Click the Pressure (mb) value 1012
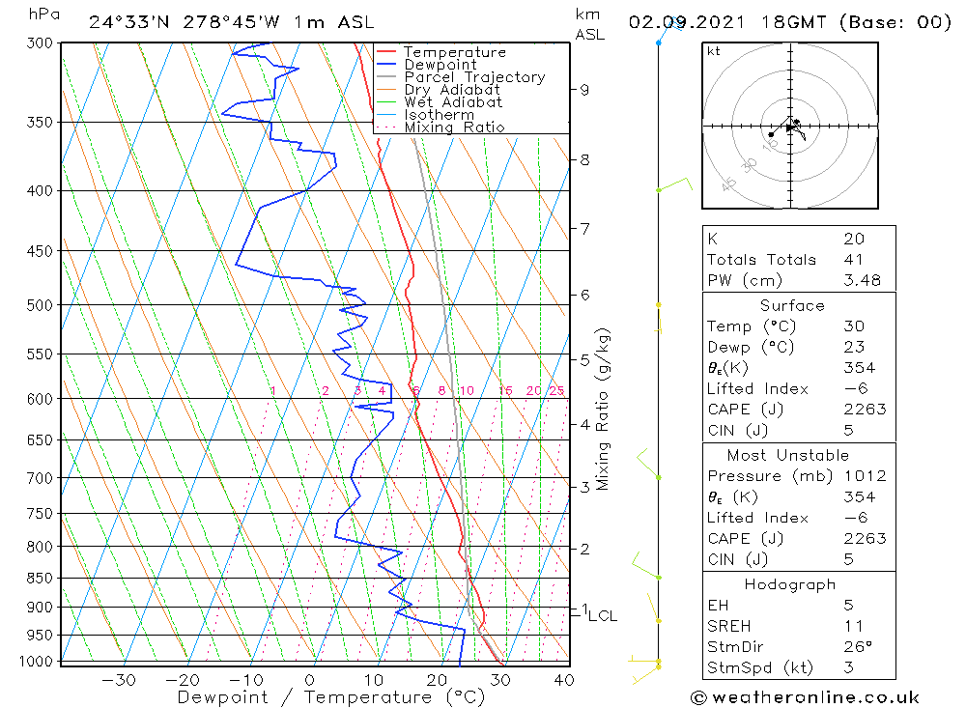This screenshot has width=966, height=708. (865, 476)
